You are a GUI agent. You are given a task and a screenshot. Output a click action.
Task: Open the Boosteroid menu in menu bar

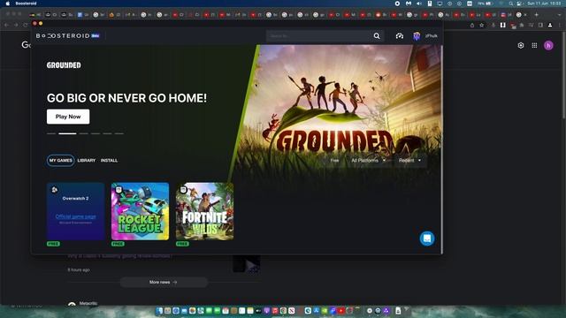pyautogui.click(x=26, y=4)
